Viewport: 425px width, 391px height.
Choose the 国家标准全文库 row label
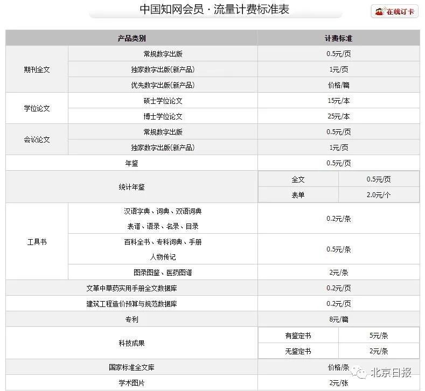tap(131, 367)
